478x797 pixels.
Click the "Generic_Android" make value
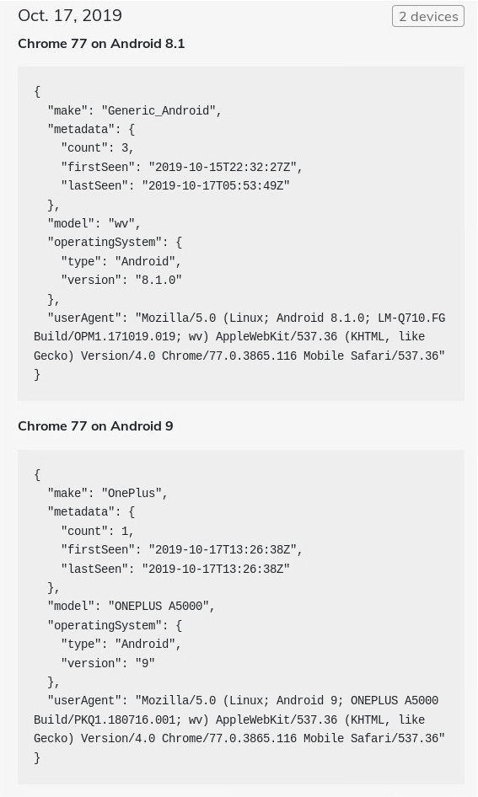[158, 110]
